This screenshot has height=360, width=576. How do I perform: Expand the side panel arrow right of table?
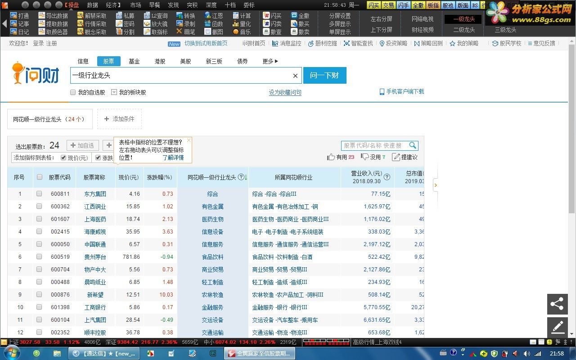coord(435,185)
